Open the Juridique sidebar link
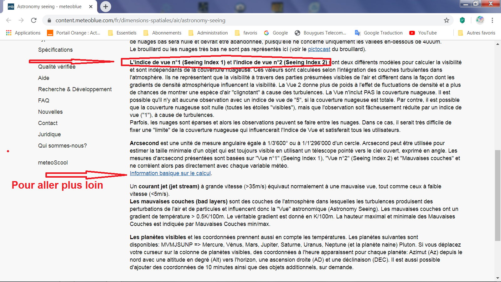The width and height of the screenshot is (501, 282). pyautogui.click(x=49, y=134)
